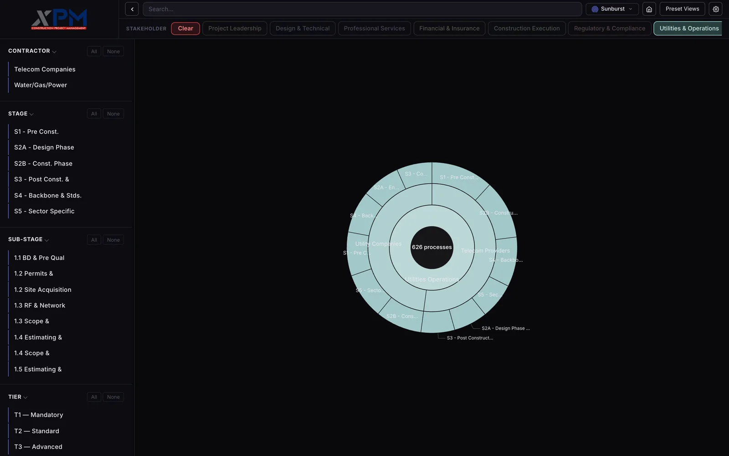This screenshot has height=456, width=729.
Task: Deselect the Utilities & Operations stakeholder filter
Action: [688, 28]
